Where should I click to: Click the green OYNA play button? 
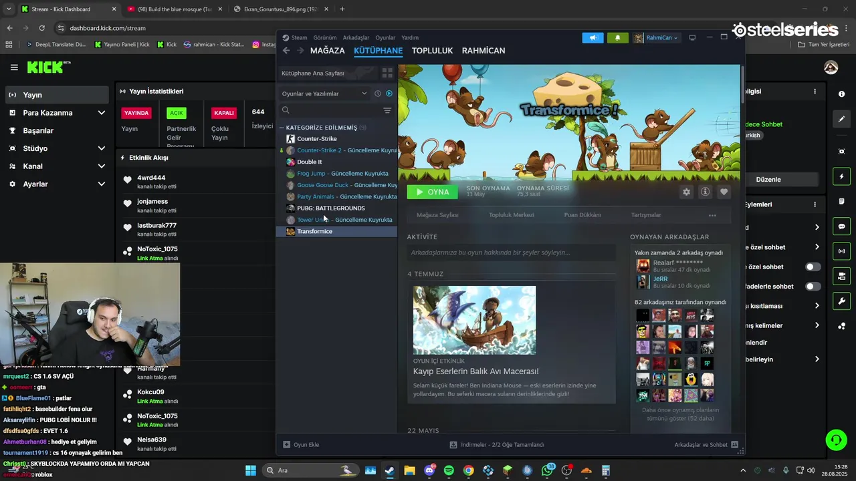click(432, 192)
